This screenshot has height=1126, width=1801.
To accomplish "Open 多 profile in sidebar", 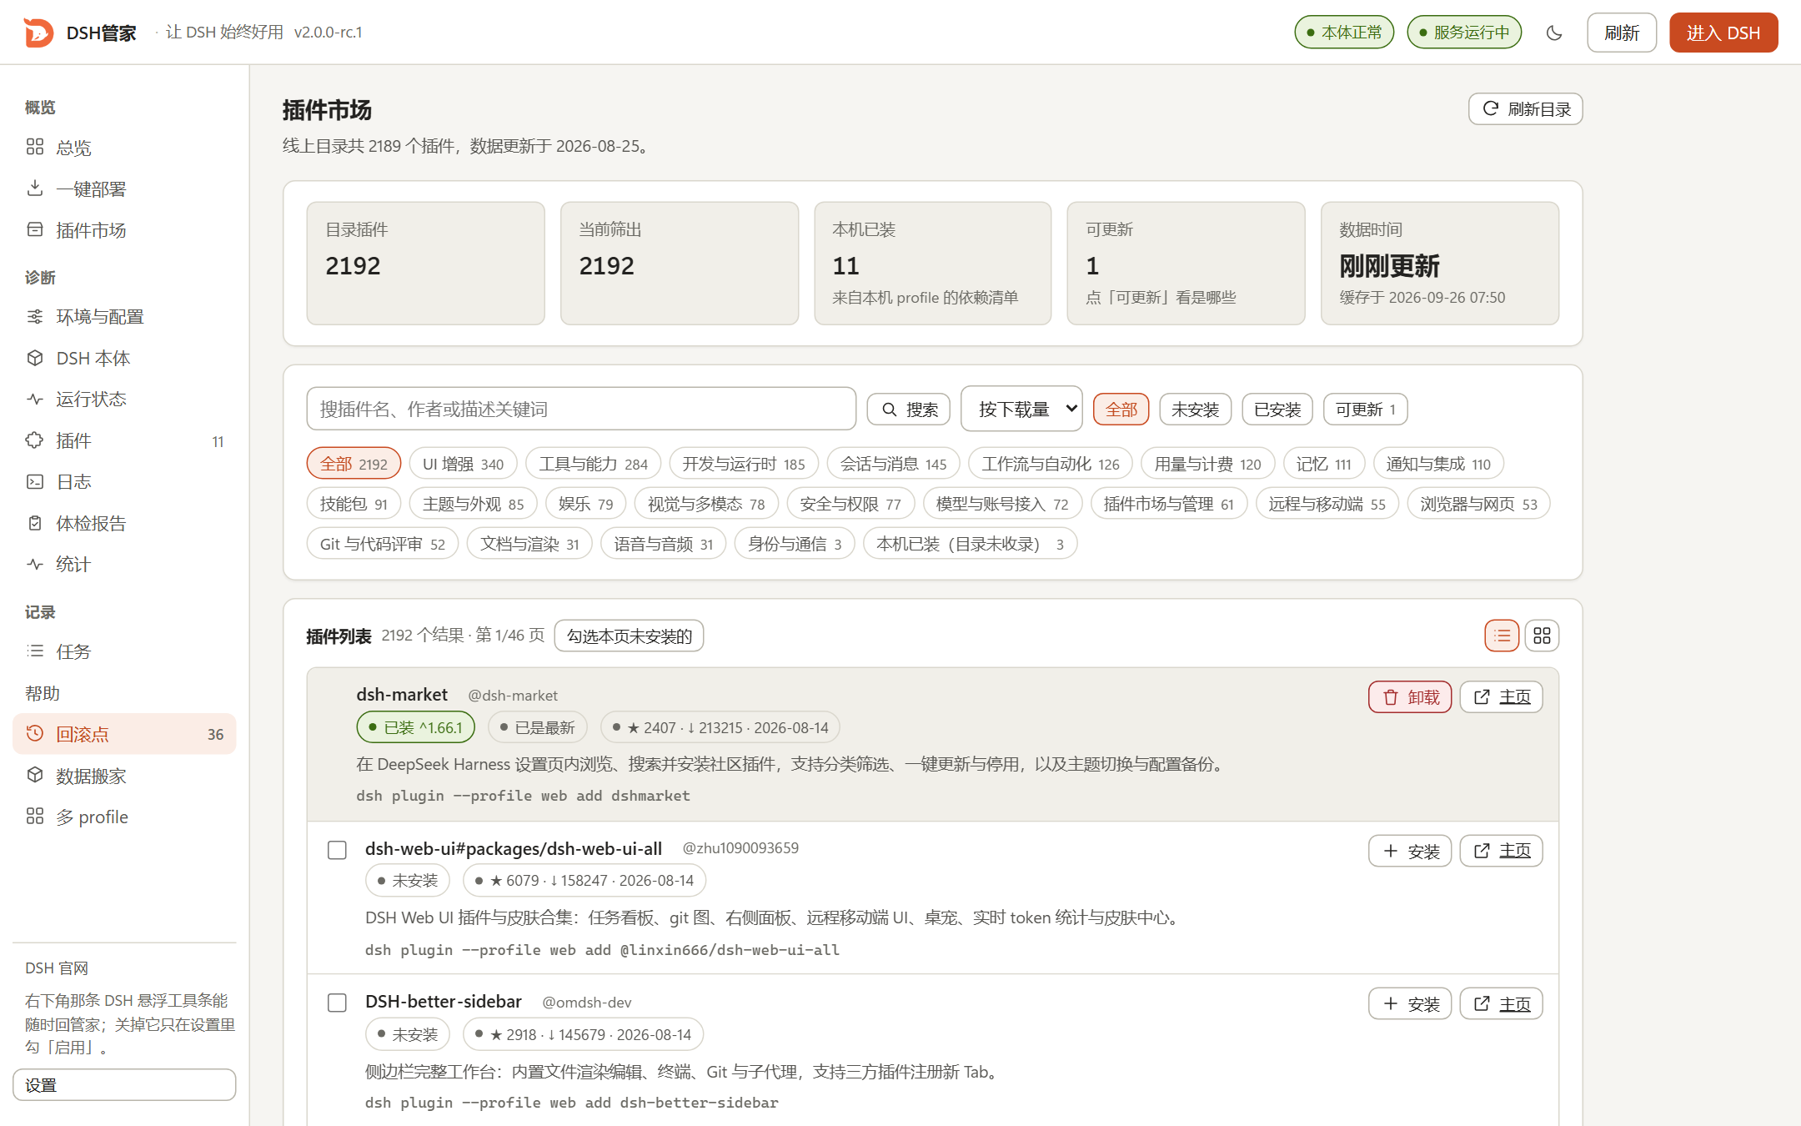I will pos(124,817).
